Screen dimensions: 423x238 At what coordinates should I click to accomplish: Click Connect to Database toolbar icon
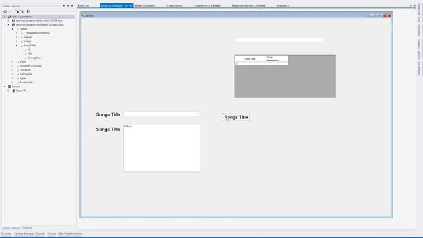17,11
